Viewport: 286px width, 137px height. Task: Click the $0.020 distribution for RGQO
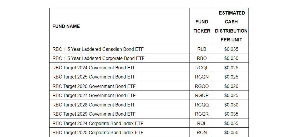pyautogui.click(x=231, y=86)
